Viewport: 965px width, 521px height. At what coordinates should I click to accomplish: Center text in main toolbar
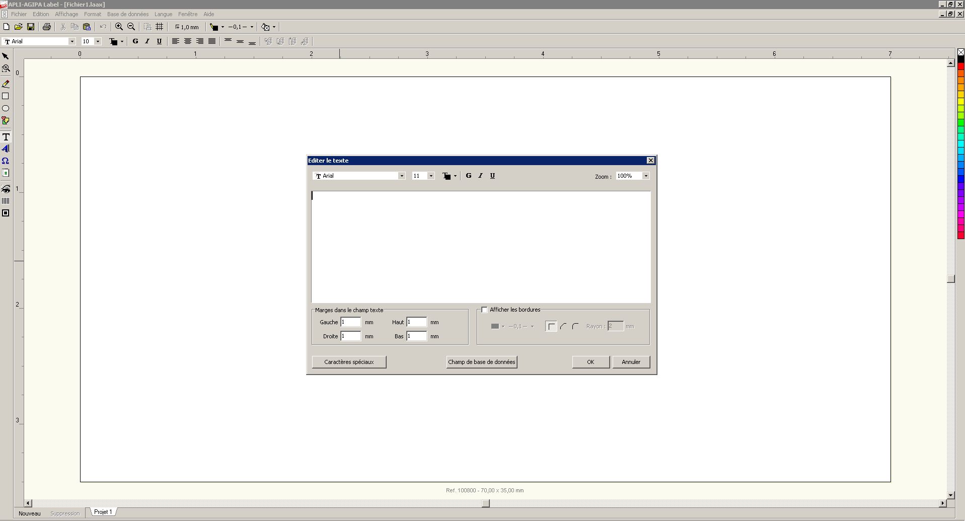pyautogui.click(x=188, y=41)
